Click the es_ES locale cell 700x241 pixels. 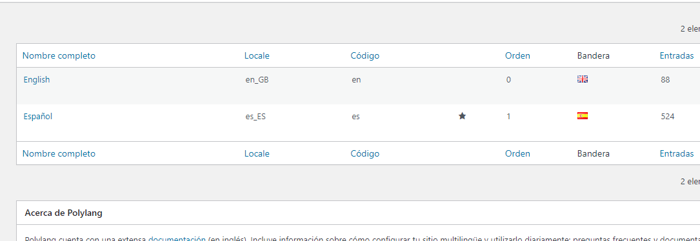(255, 117)
